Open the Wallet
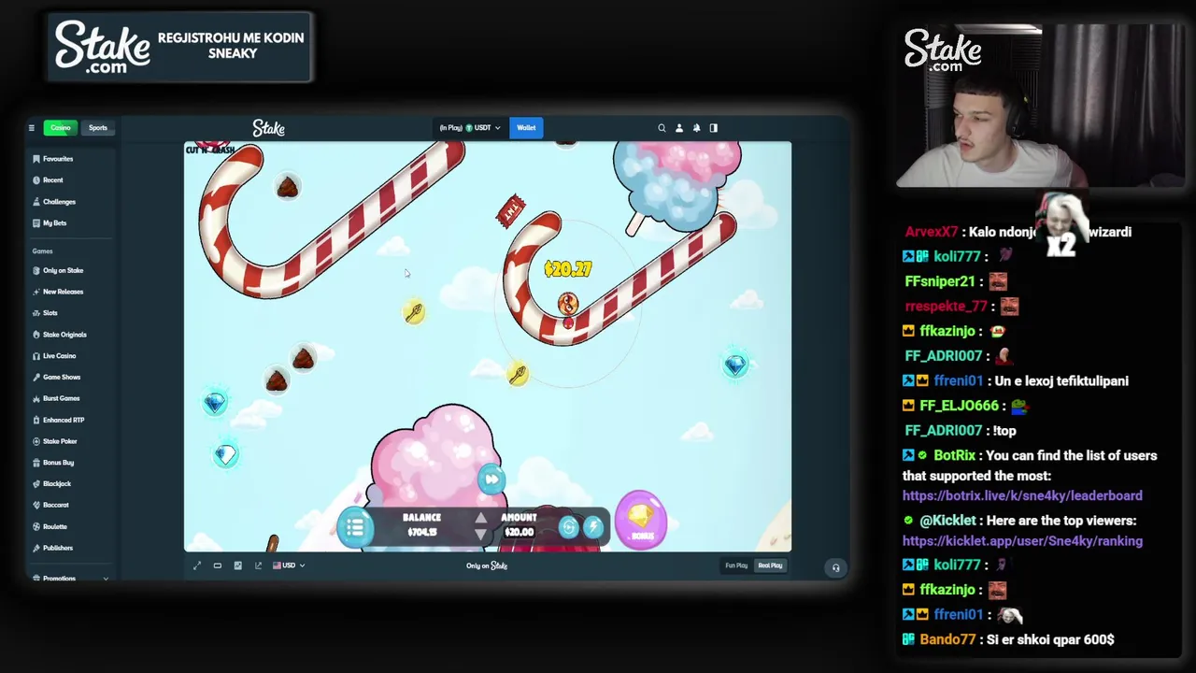 click(x=526, y=128)
